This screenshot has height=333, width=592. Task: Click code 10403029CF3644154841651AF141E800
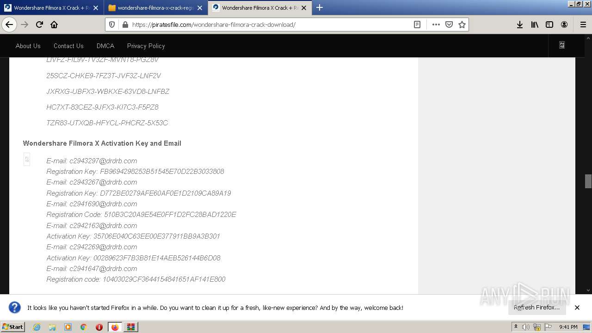click(x=164, y=279)
